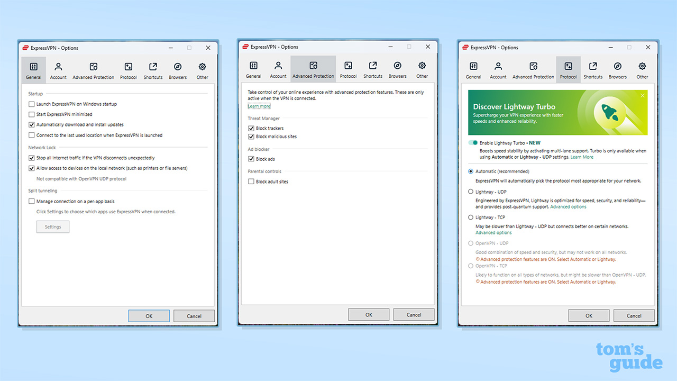Screen dimensions: 677x381
Task: Click the Threat Manager section heading
Action: [x=263, y=119]
